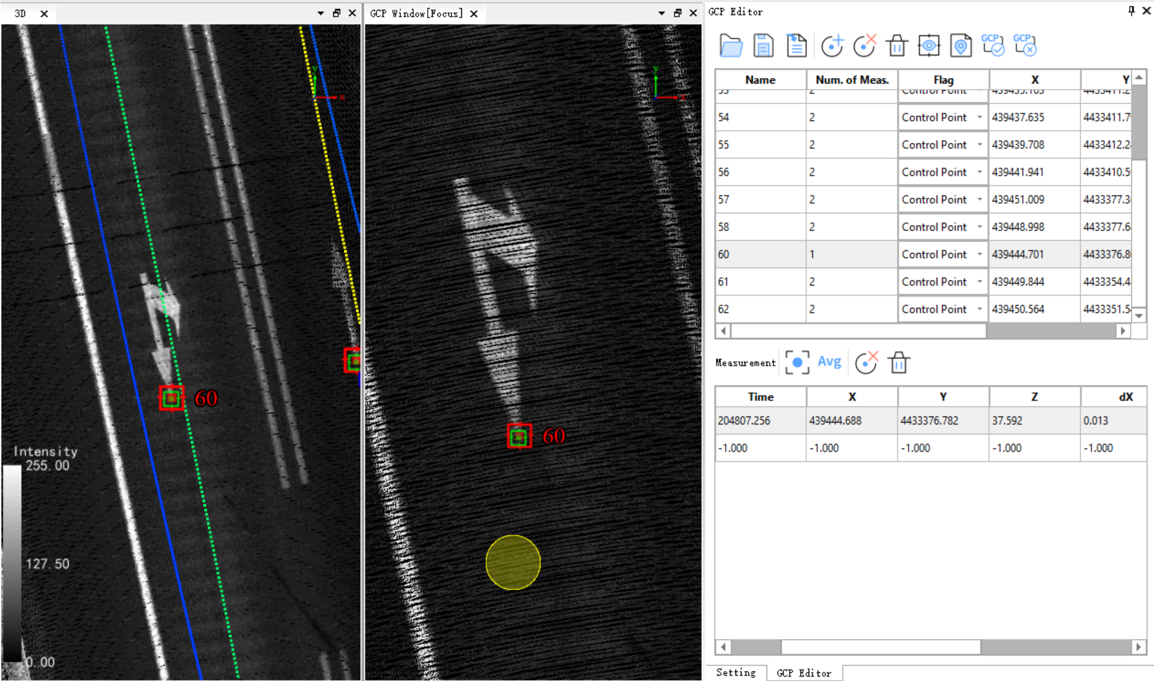Select GCP Window[Focus] tab

[x=417, y=13]
